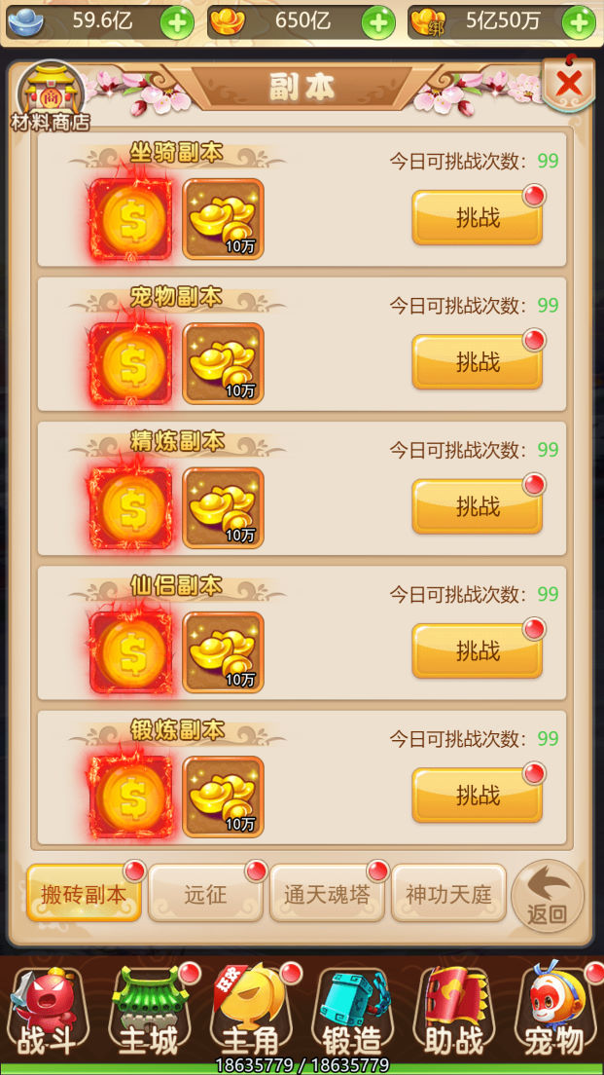Open the 主角 character menu
Screen dimensions: 604x1075
[x=251, y=1013]
